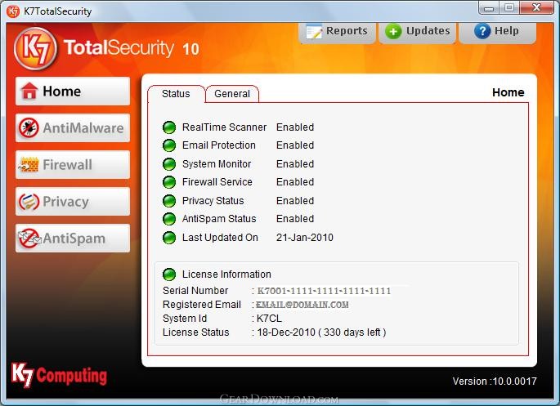Click the AntiSpam envelope icon

[29, 238]
